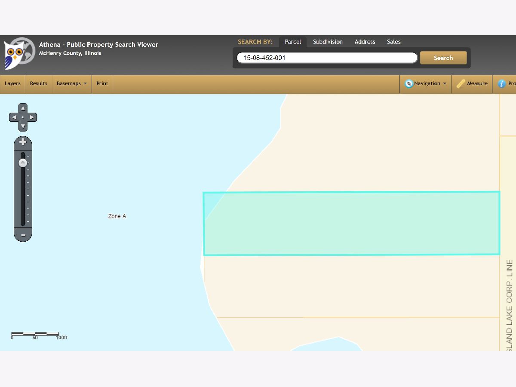
Task: Click the Athena owl logo
Action: pos(19,53)
